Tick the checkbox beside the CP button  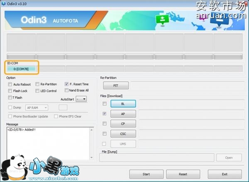pos(105,124)
